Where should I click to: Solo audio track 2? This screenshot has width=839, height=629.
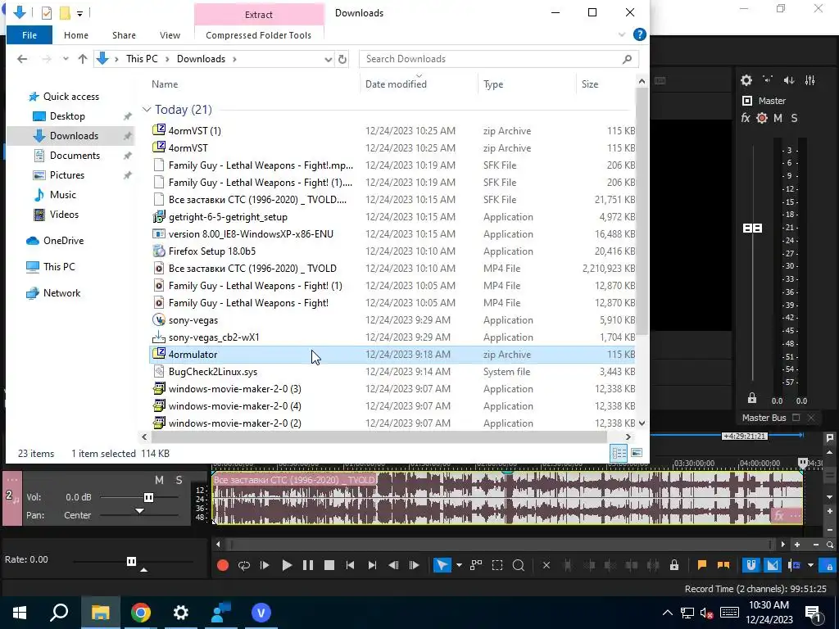(179, 480)
